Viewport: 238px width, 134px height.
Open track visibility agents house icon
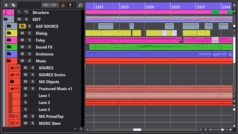point(63,5)
